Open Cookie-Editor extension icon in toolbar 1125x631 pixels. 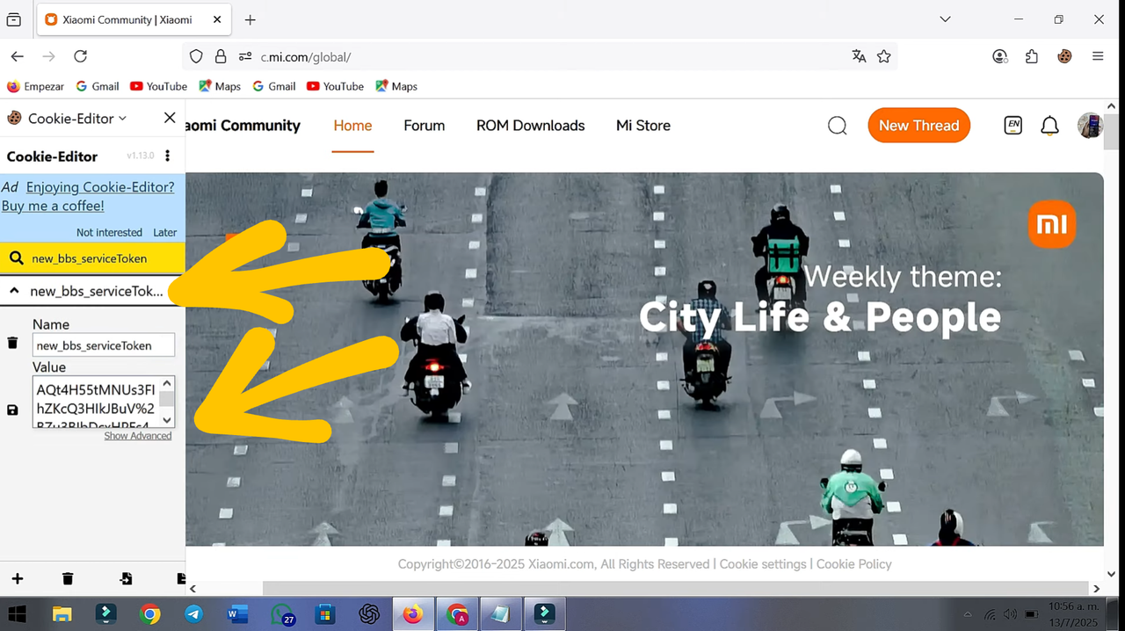[1064, 56]
